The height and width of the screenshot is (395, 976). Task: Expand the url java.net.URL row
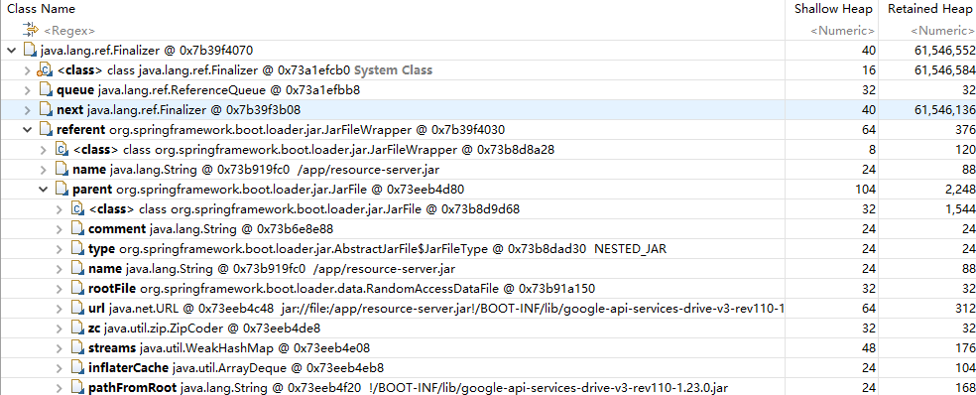click(x=60, y=308)
